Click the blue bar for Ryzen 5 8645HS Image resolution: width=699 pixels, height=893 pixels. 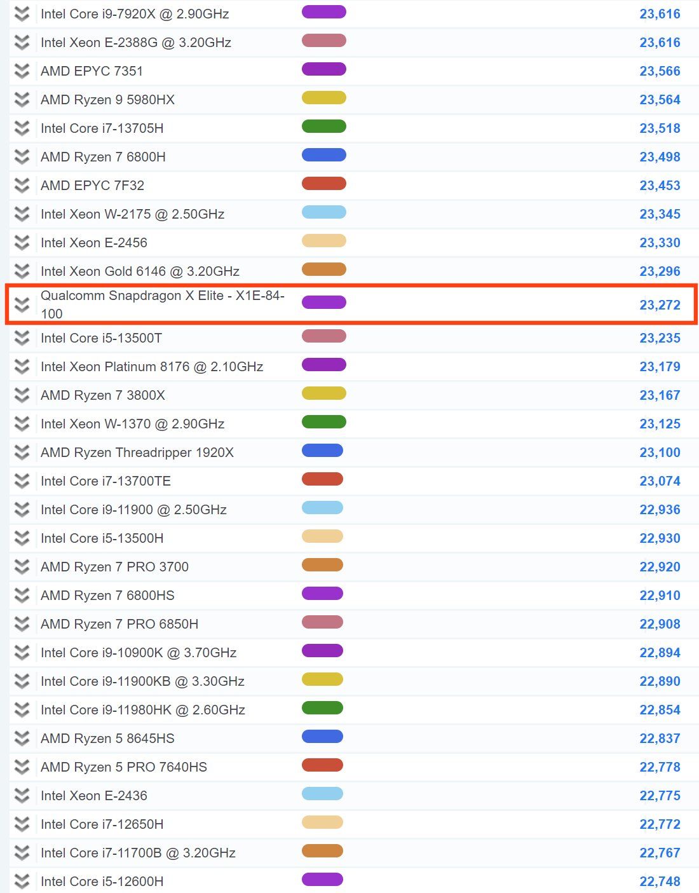[x=322, y=737]
